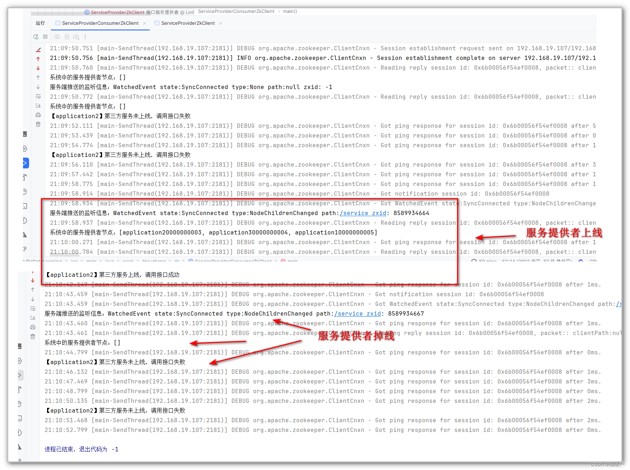This screenshot has width=630, height=470.
Task: Click gray down arrow in upper console gutter
Action: 38,87
